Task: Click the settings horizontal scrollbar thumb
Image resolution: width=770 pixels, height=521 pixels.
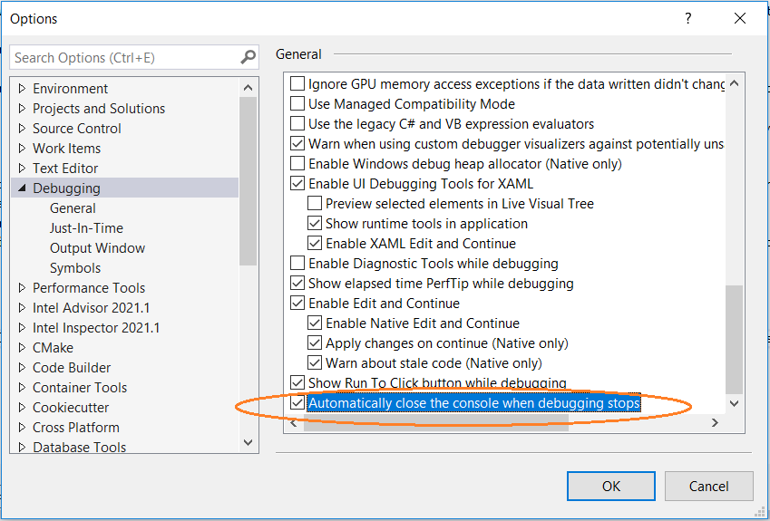Action: click(x=435, y=422)
